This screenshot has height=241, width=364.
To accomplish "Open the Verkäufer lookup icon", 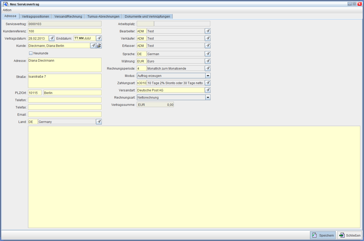I will click(208, 38).
